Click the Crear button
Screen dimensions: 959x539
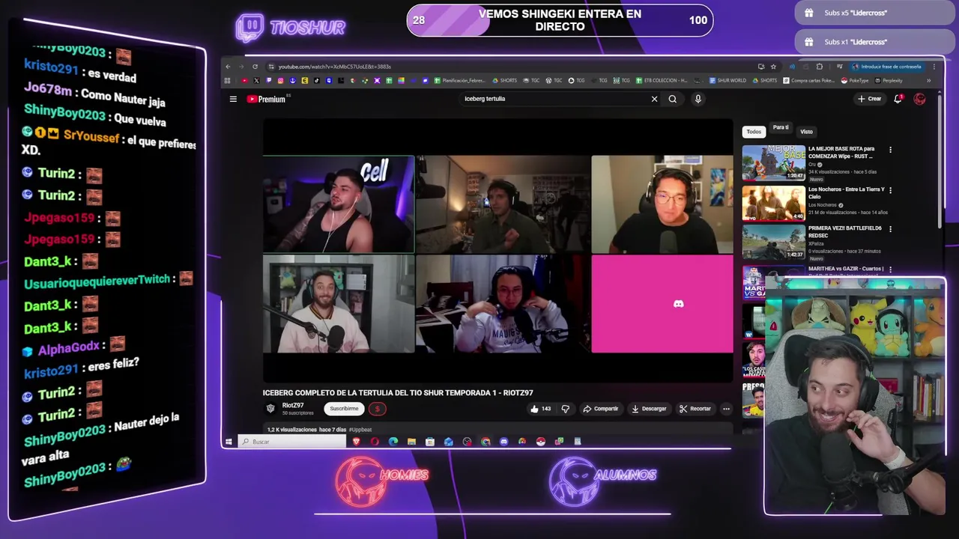point(870,99)
